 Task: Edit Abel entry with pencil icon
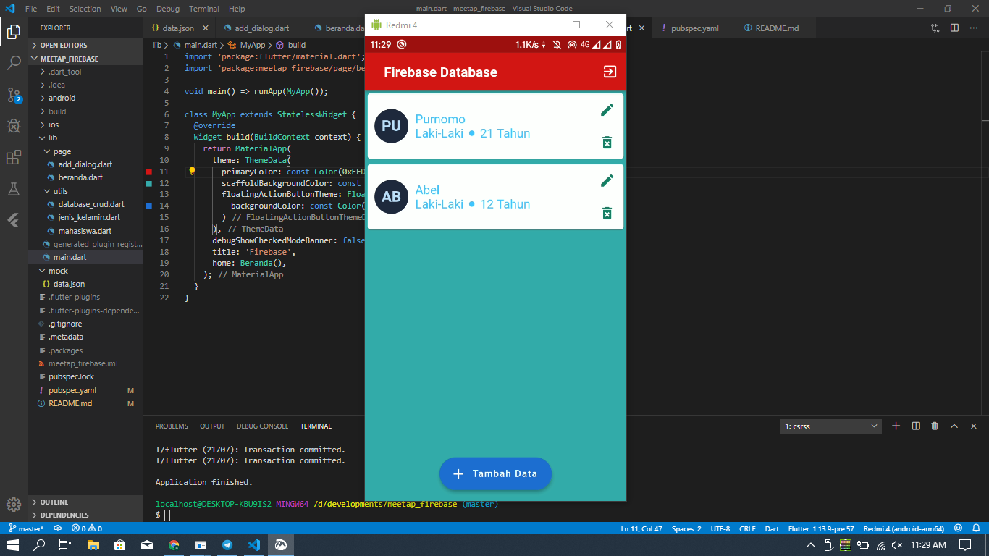[607, 180]
